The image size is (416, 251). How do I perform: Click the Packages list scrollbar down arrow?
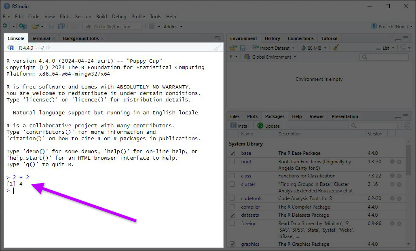[408, 244]
